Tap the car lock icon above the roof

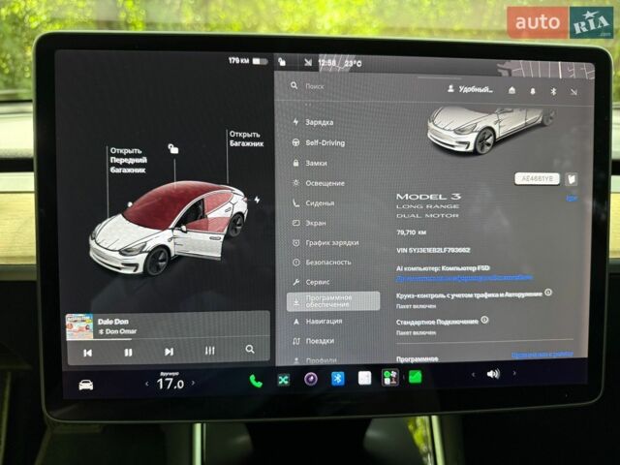[172, 148]
